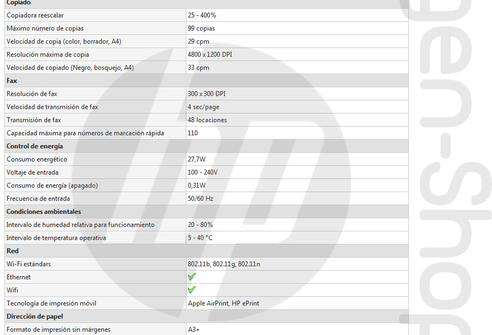This screenshot has width=492, height=335.
Task: Select the 'Consumo energético' label
Action: (37, 159)
